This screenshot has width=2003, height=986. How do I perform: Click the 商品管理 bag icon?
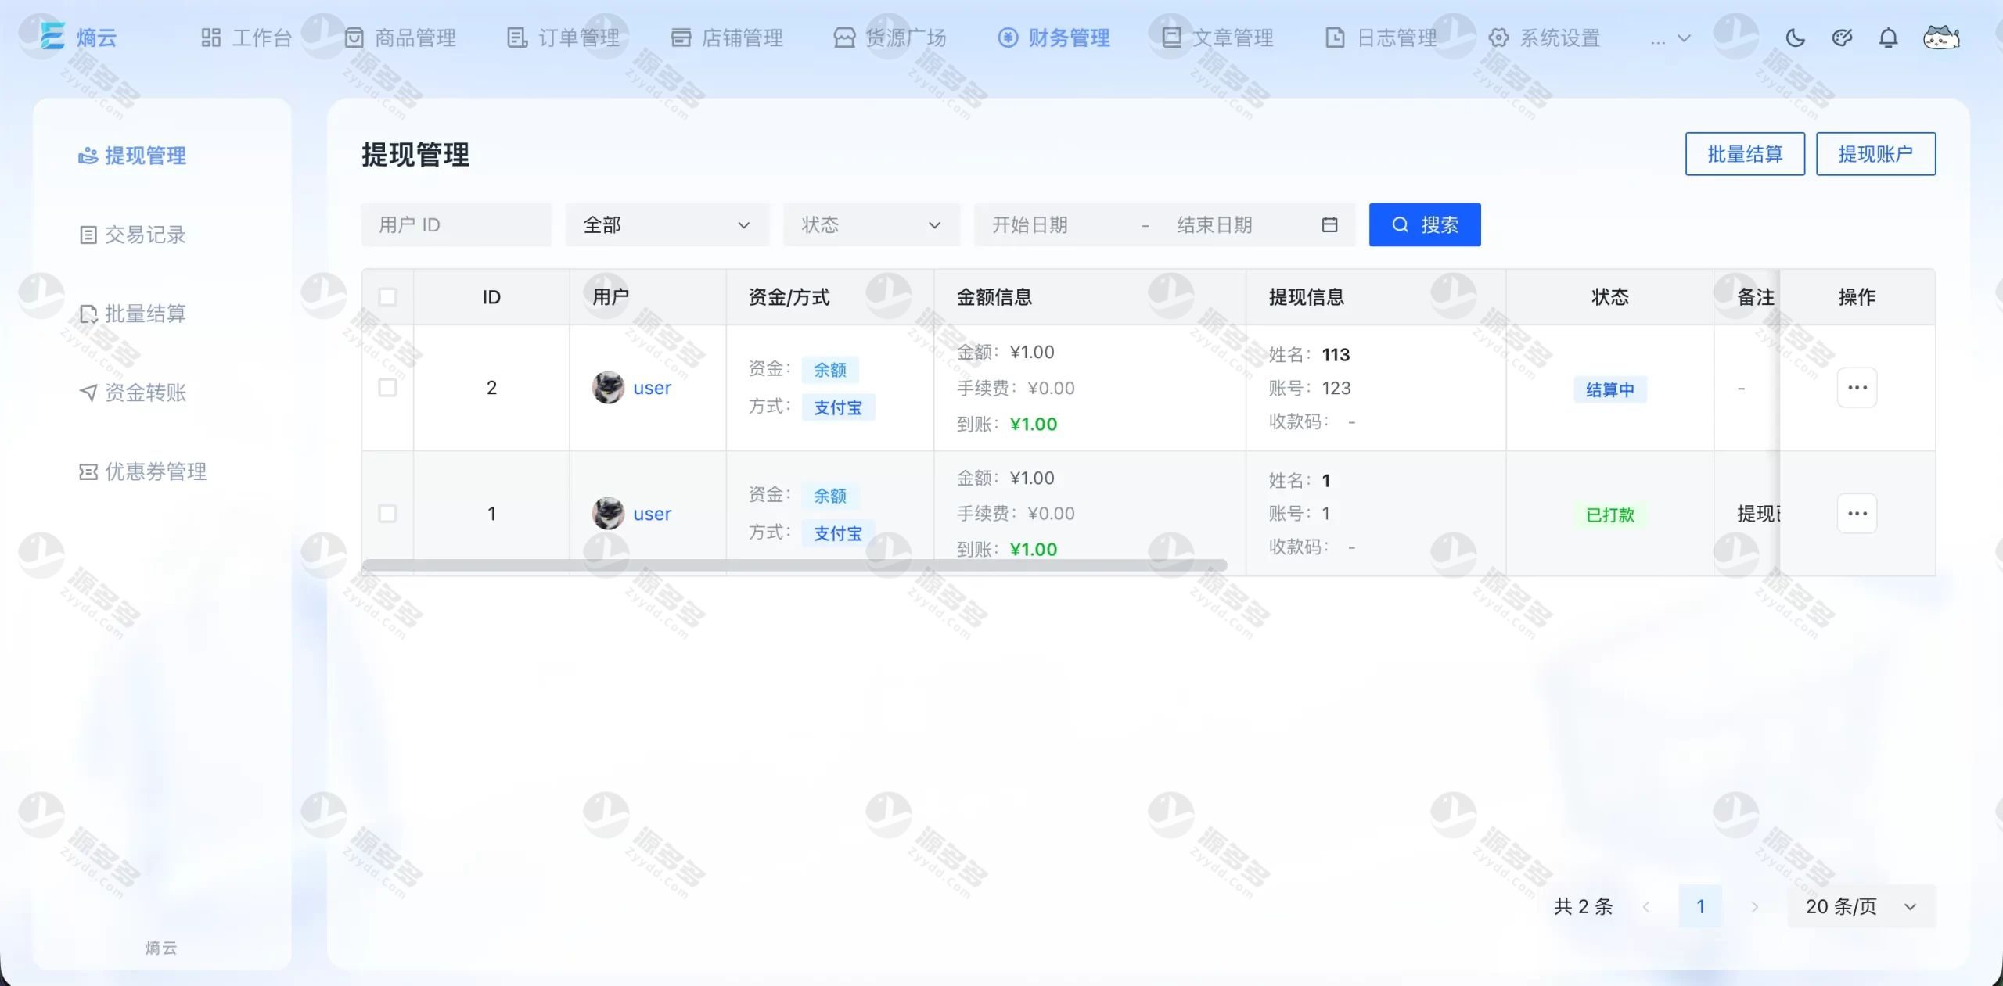354,38
